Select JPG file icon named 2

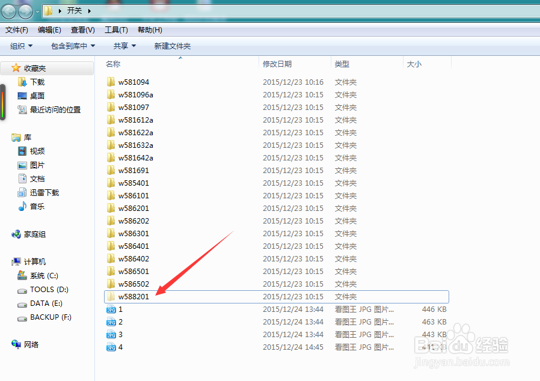[x=111, y=322]
